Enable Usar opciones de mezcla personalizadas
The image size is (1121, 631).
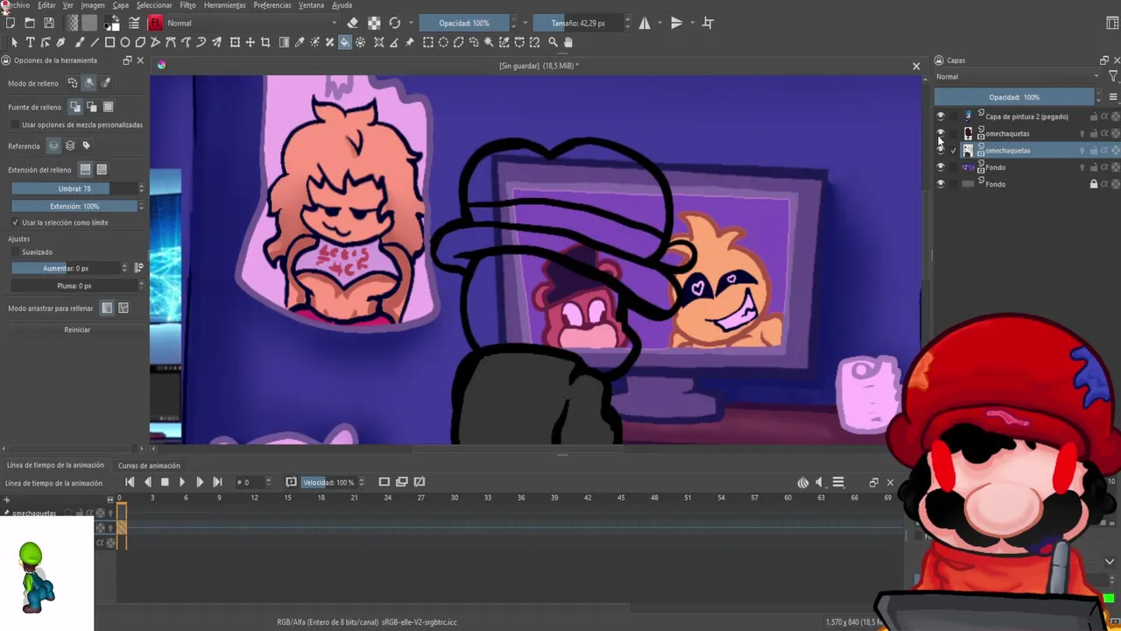point(15,124)
